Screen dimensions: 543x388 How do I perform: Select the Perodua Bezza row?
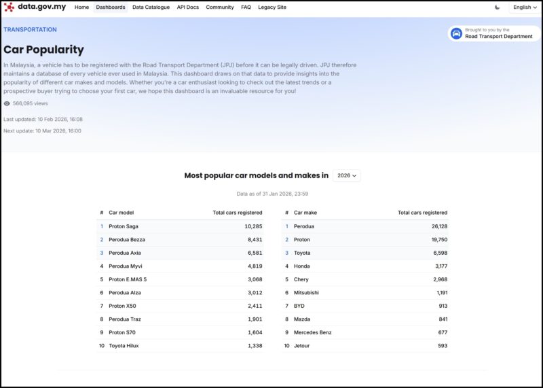click(x=180, y=240)
